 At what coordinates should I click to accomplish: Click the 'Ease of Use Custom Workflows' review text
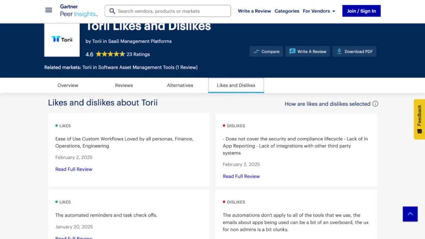point(125,142)
